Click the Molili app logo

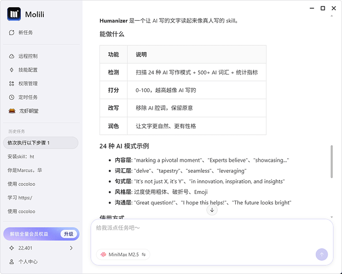click(14, 14)
